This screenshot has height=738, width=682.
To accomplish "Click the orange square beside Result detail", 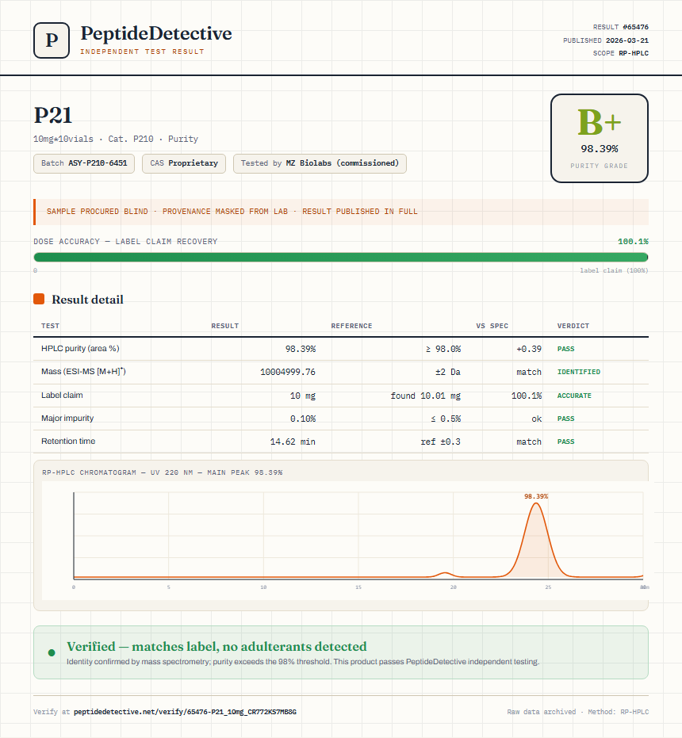I will 39,299.
